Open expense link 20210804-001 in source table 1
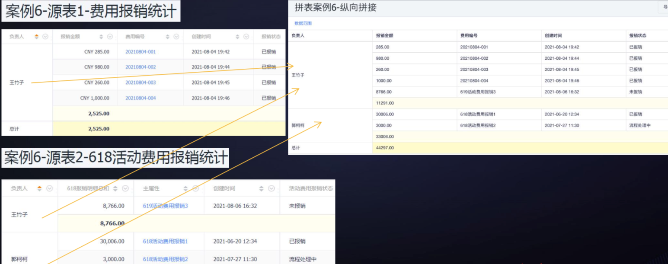This screenshot has height=264, width=668. point(141,51)
